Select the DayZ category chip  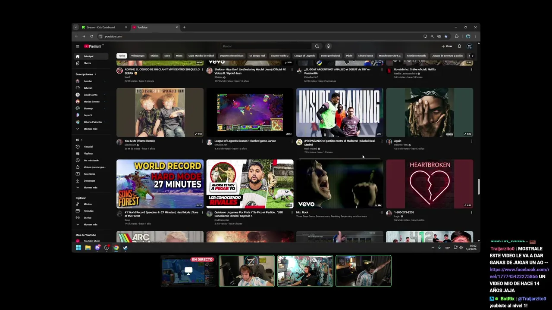[167, 56]
